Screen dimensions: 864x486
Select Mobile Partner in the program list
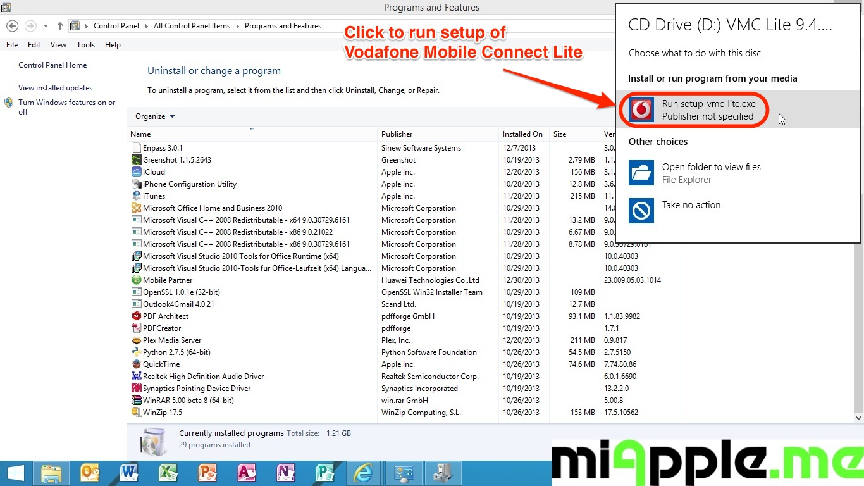[x=168, y=280]
